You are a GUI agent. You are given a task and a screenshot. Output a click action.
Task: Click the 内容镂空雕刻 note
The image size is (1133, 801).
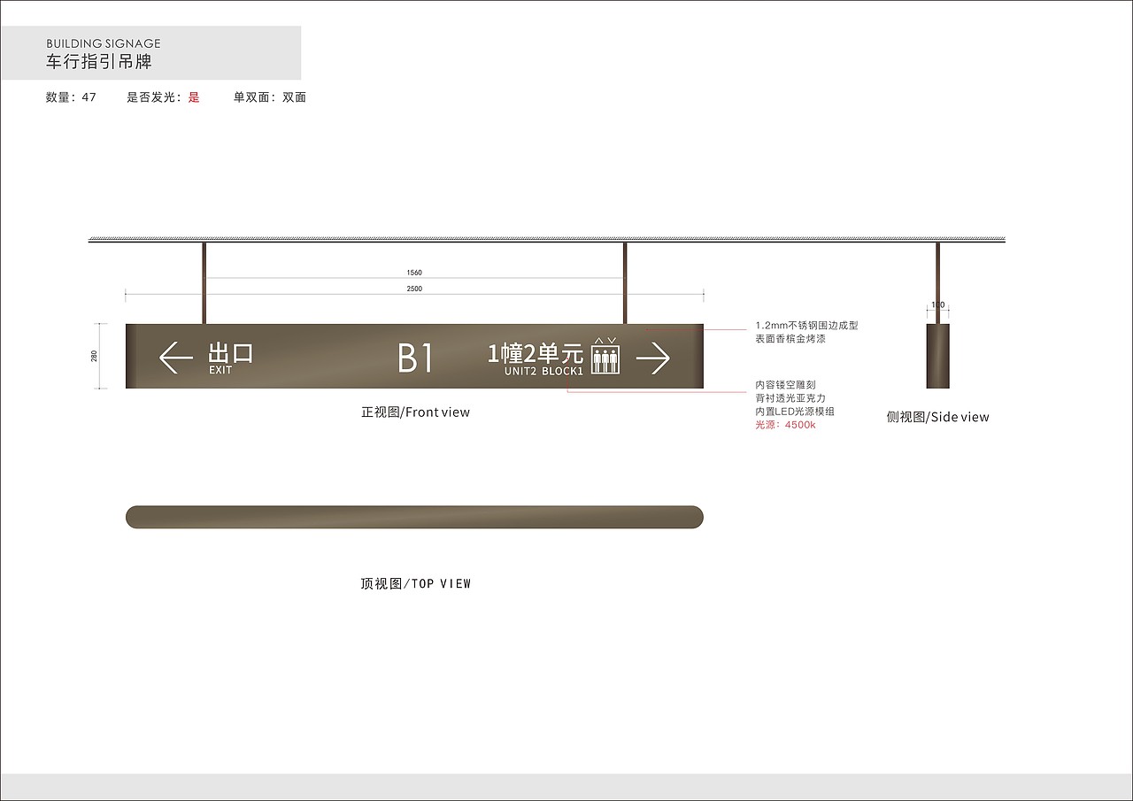coord(785,385)
